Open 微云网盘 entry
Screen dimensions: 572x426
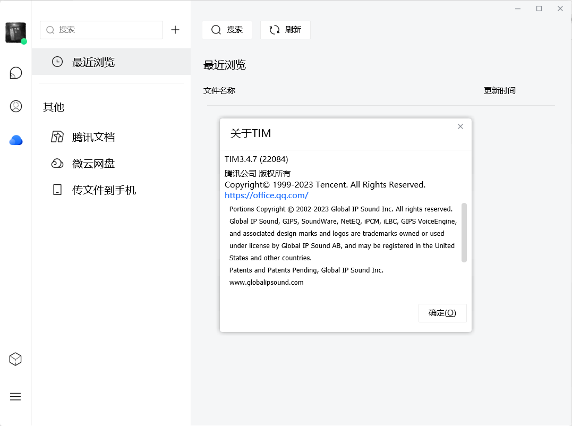click(x=111, y=164)
